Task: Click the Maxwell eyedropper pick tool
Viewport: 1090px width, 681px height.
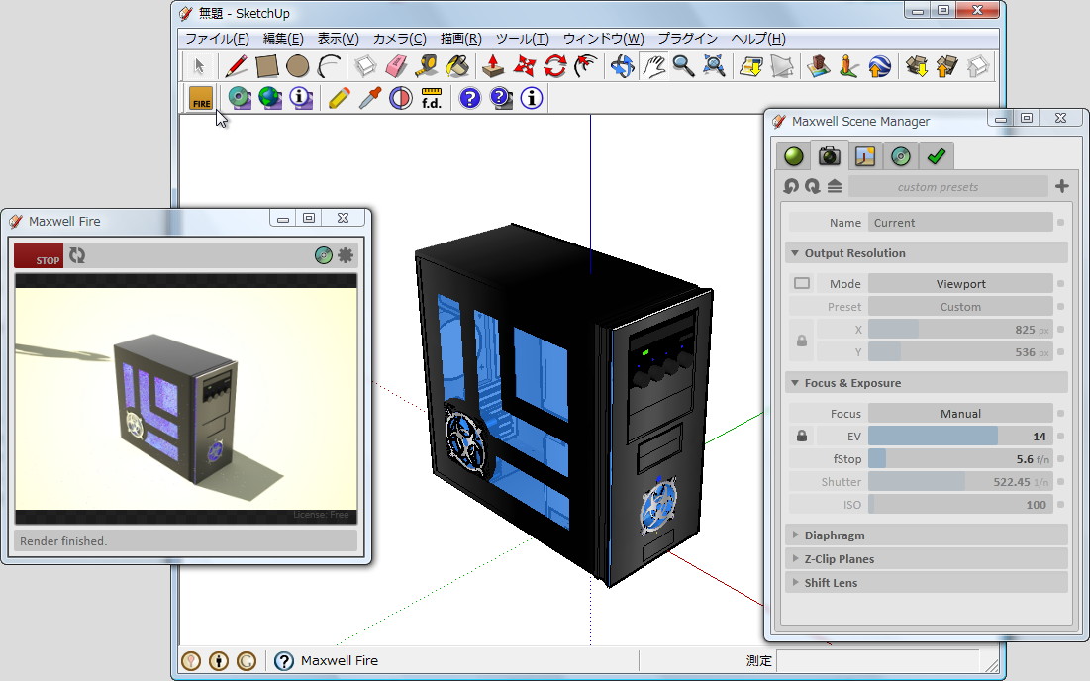Action: [x=368, y=98]
